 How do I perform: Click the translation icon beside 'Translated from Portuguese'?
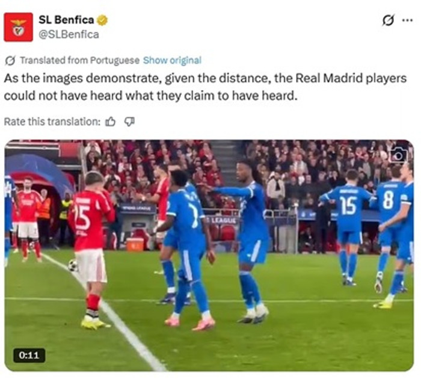10,60
